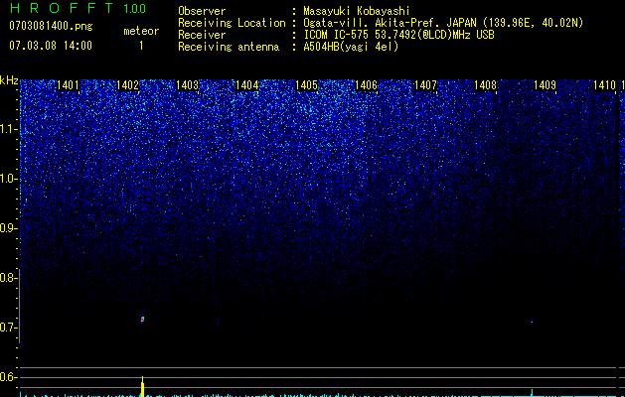Click the 1.1 kHz frequency tick label
Viewport: 625px width, 397px height.
7,129
